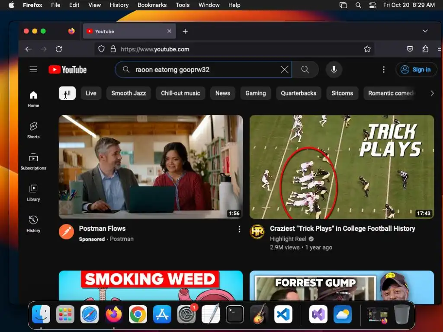Open Visual Studio Code from the Dock

point(283,314)
